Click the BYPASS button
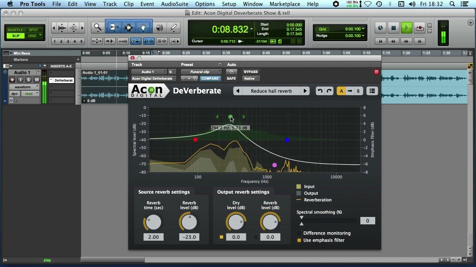This screenshot has width=476, height=267. (251, 72)
